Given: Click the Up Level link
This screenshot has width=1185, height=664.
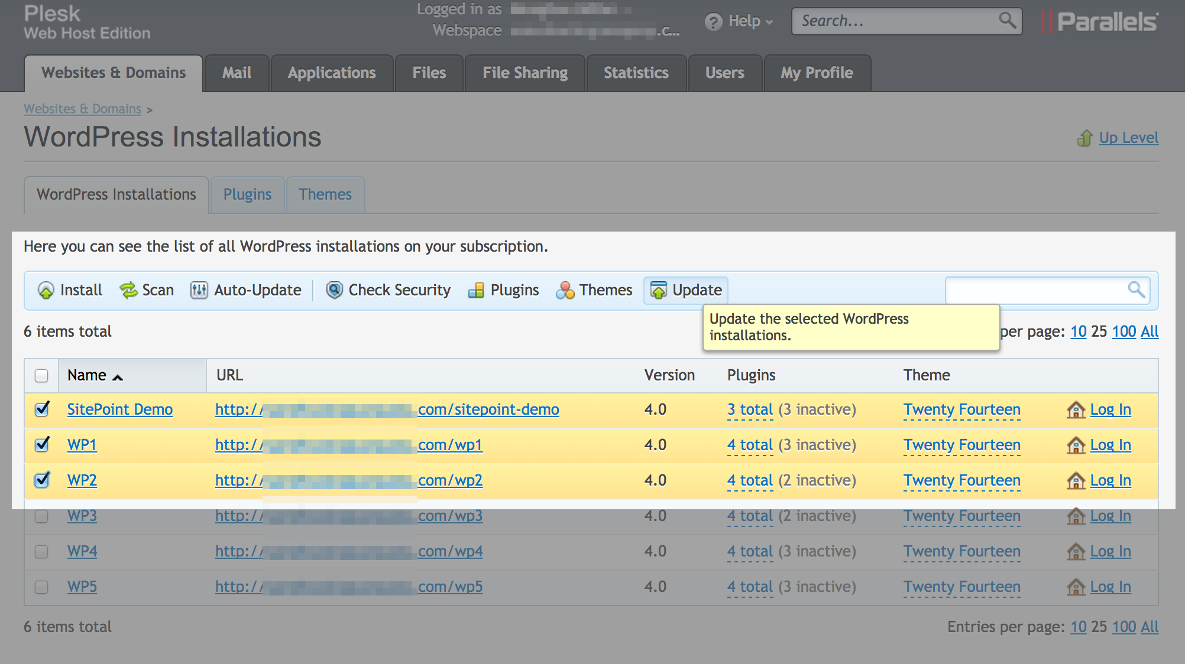Looking at the screenshot, I should point(1129,138).
